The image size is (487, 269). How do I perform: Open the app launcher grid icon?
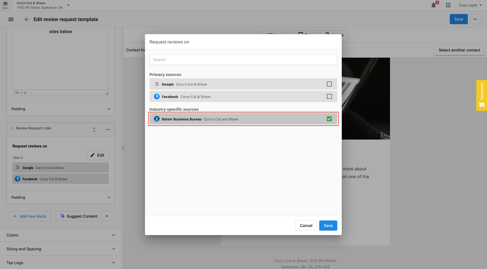(448, 5)
